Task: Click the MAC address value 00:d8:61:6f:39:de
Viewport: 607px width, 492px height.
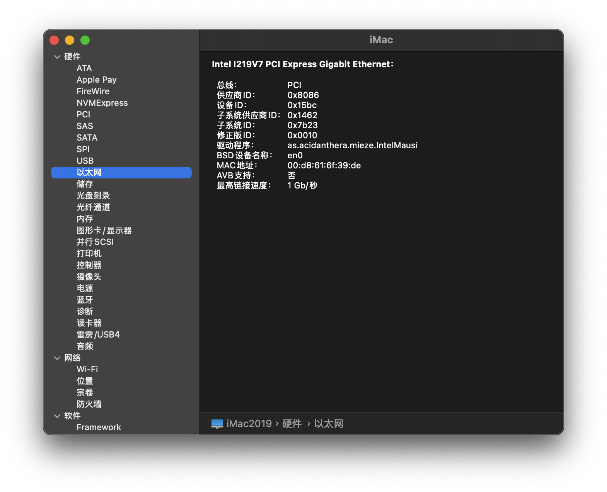Action: (324, 165)
